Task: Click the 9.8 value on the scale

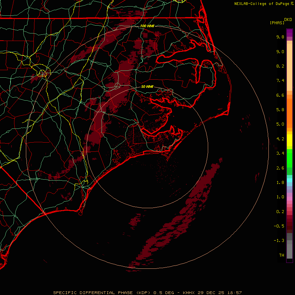Action: tap(280, 37)
